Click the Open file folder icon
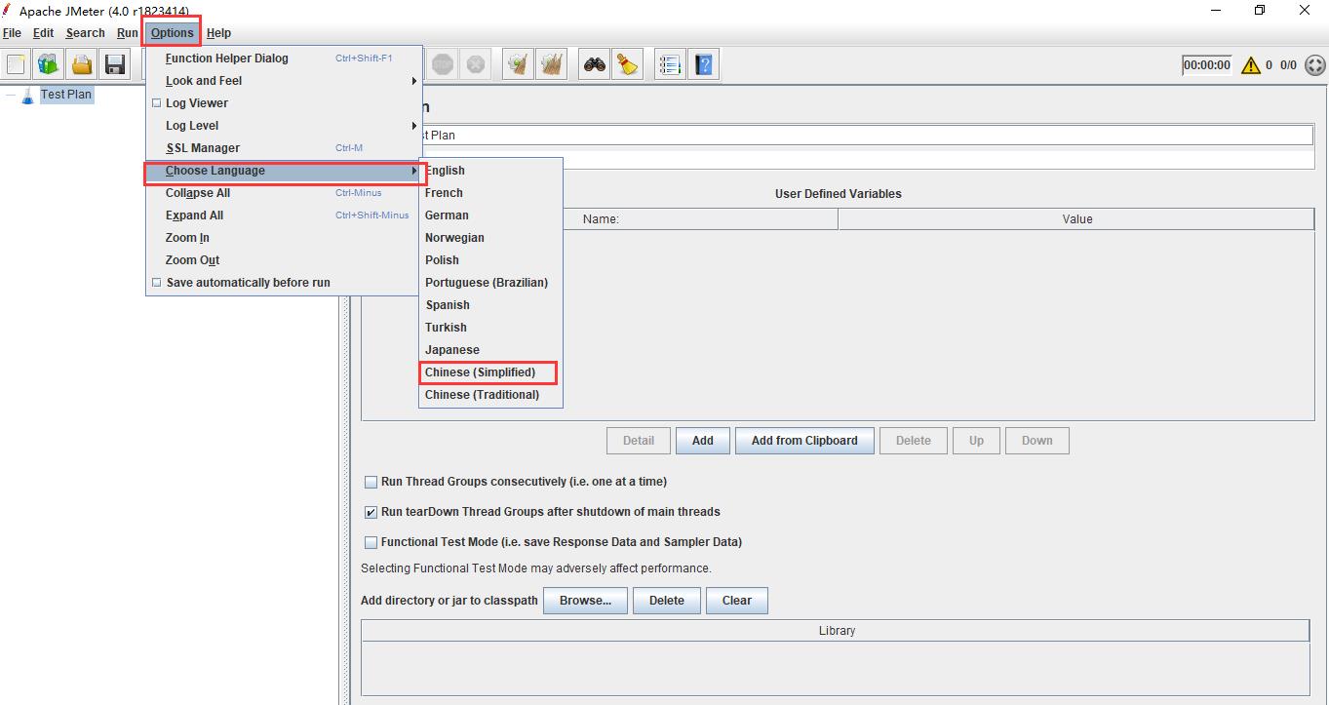The height and width of the screenshot is (705, 1329). point(82,65)
